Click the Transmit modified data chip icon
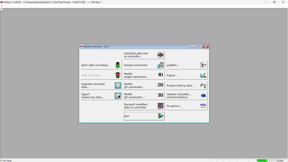Viewport: 288px width, 162px height. [x=160, y=106]
